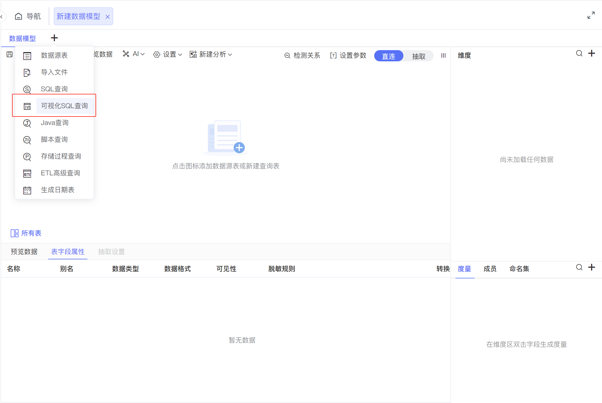Click the 生成日期表 calendar icon
602x403 pixels.
27,190
